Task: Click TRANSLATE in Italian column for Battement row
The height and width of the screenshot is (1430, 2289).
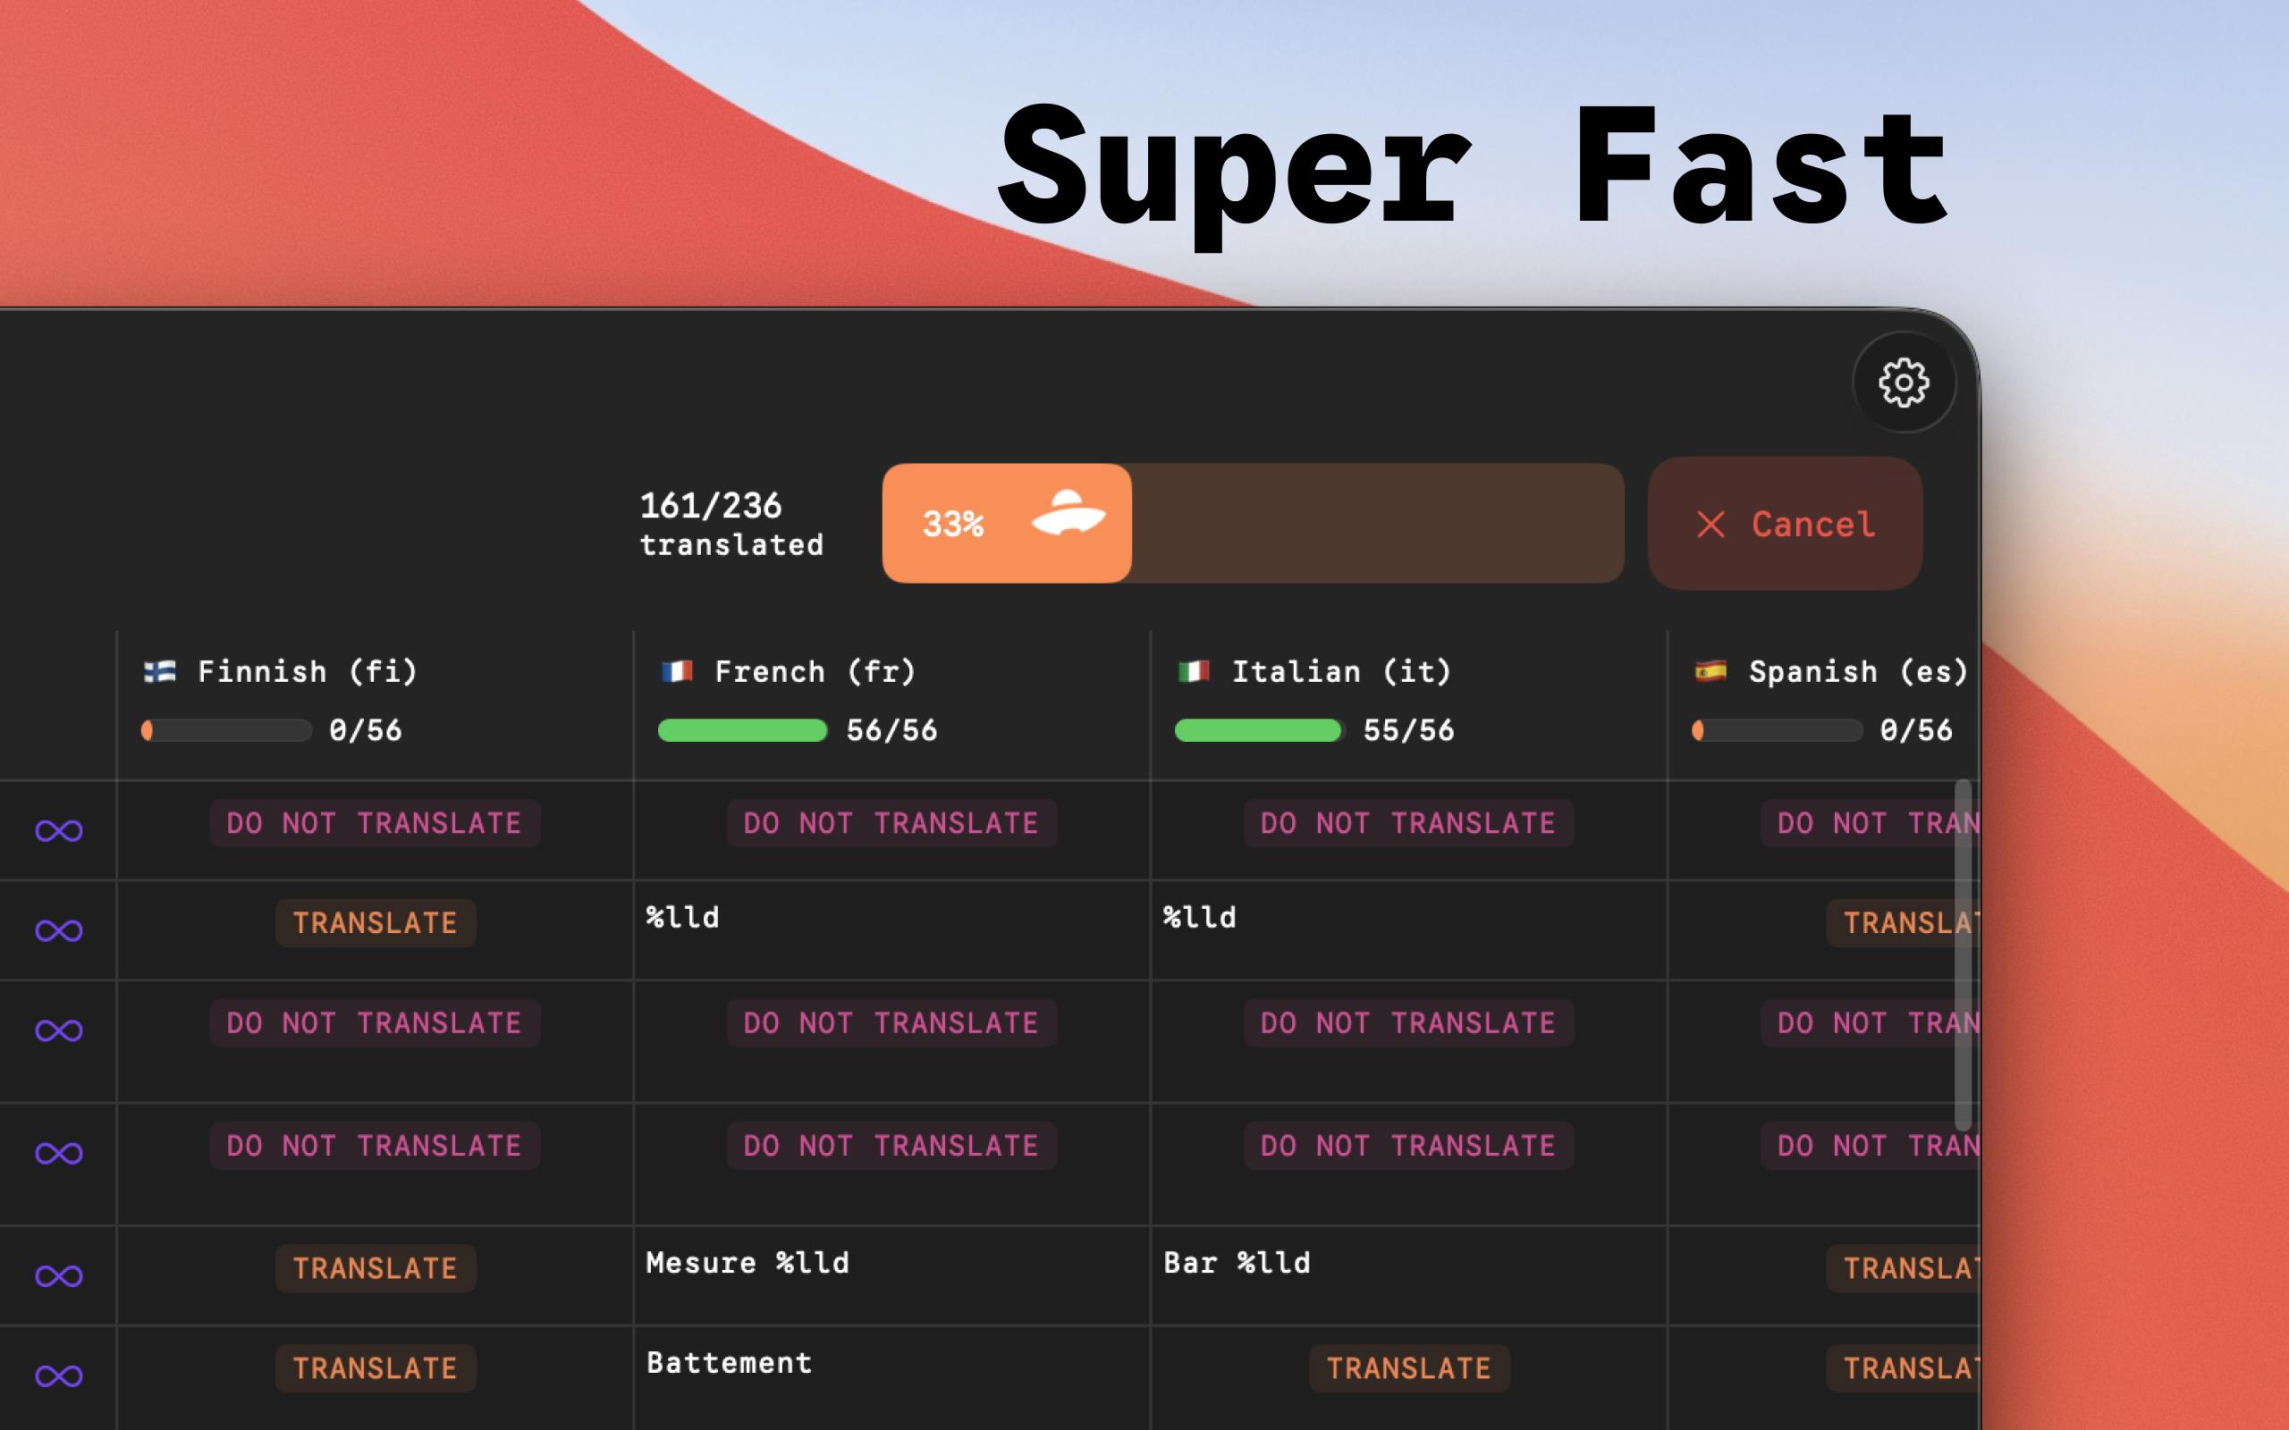Action: [x=1409, y=1367]
